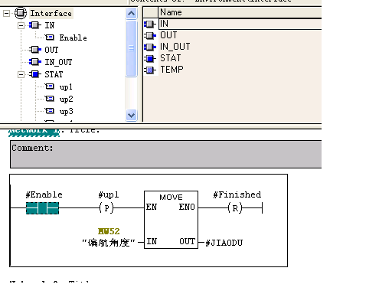Click the Enable variable icon under IN
Image resolution: width=392 pixels, height=294 pixels.
point(50,38)
